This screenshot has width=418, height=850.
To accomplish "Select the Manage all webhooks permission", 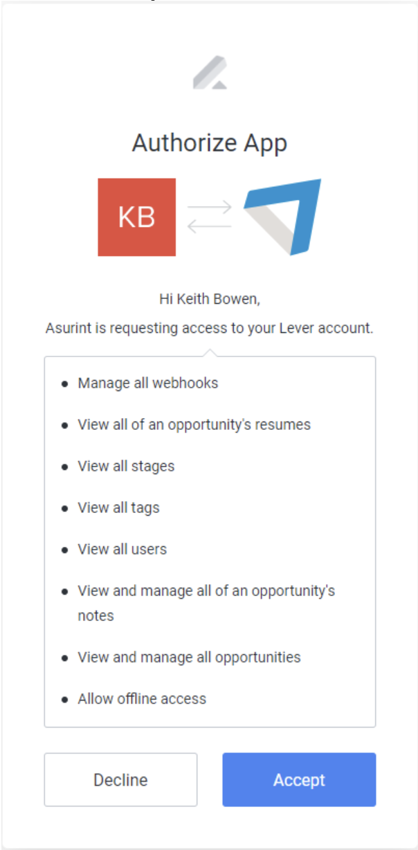I will click(x=148, y=383).
